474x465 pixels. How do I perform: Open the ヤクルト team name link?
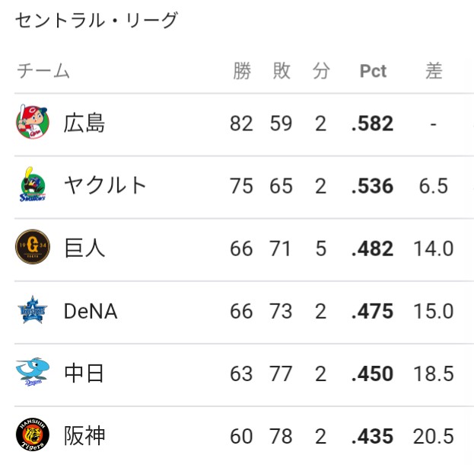105,185
